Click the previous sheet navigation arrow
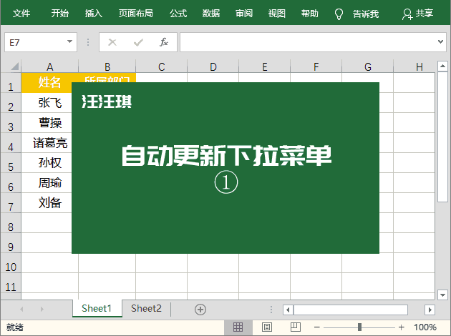 pos(21,310)
